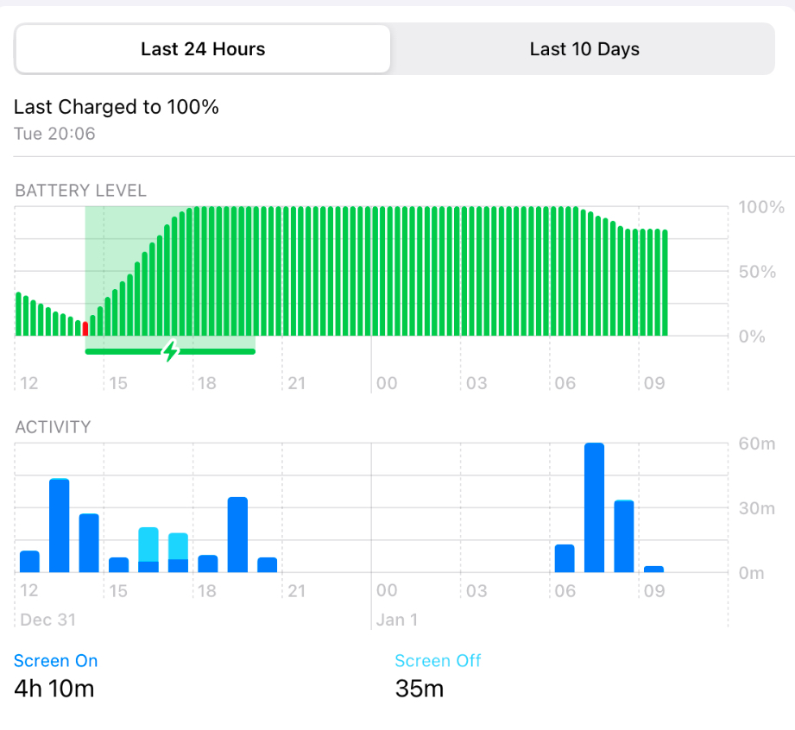Tap the Screen On label

(56, 661)
